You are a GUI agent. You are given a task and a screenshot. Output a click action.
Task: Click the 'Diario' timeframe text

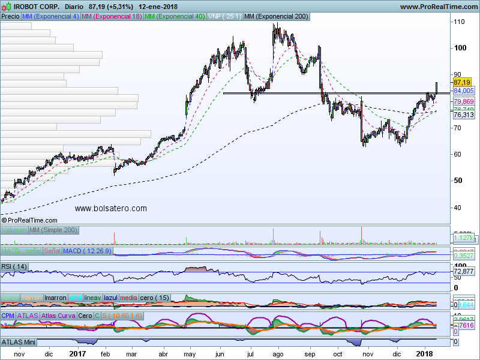tap(74, 7)
